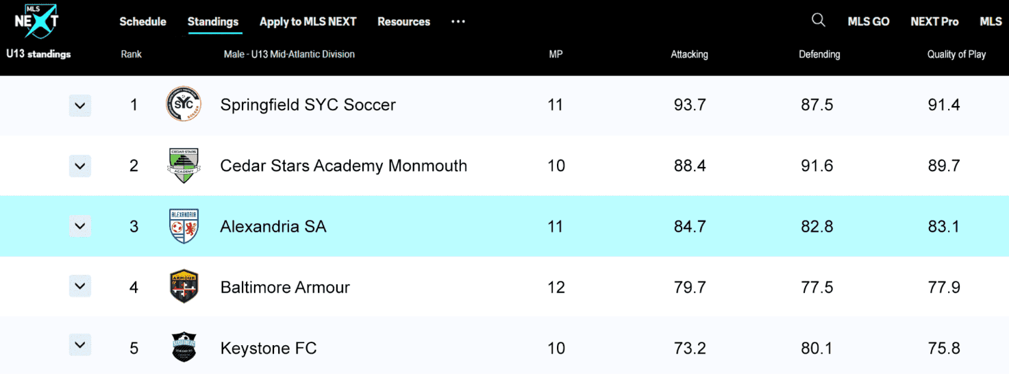Select the Standings tab
The image size is (1009, 378).
[213, 22]
